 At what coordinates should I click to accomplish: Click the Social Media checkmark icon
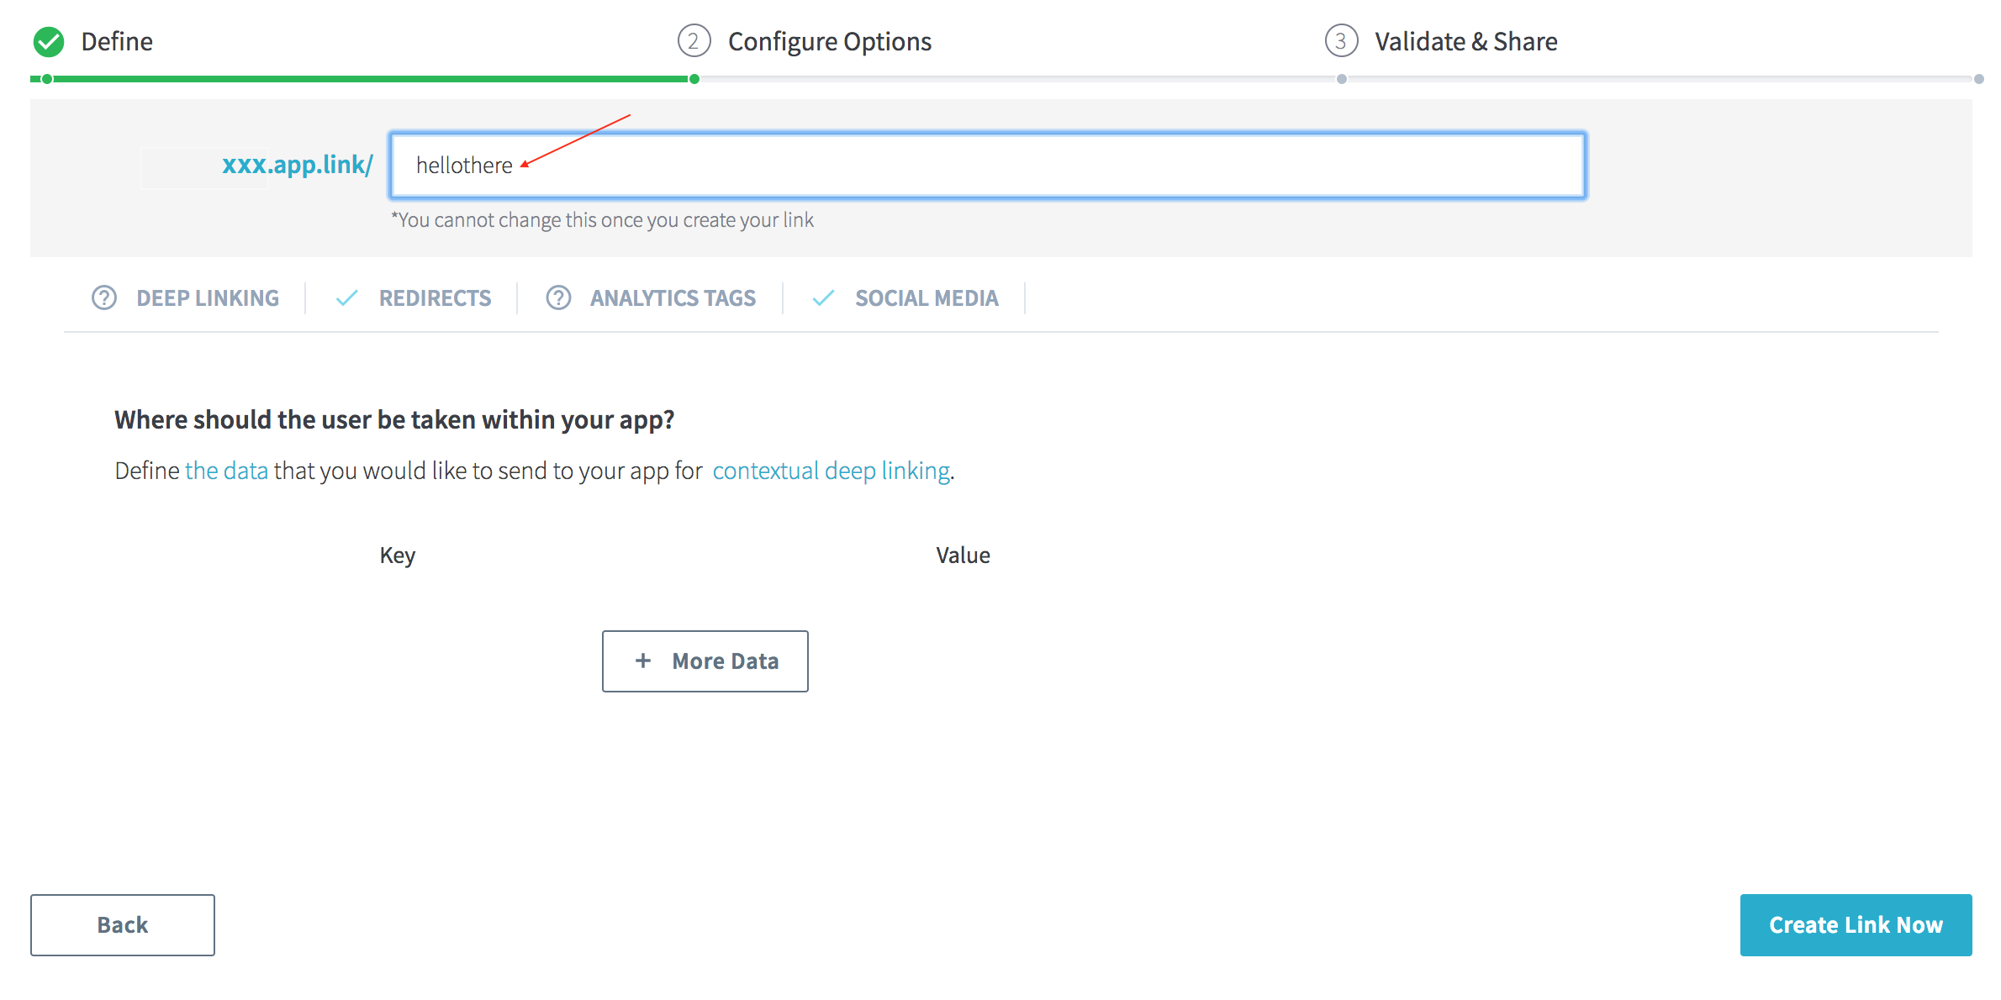(823, 298)
